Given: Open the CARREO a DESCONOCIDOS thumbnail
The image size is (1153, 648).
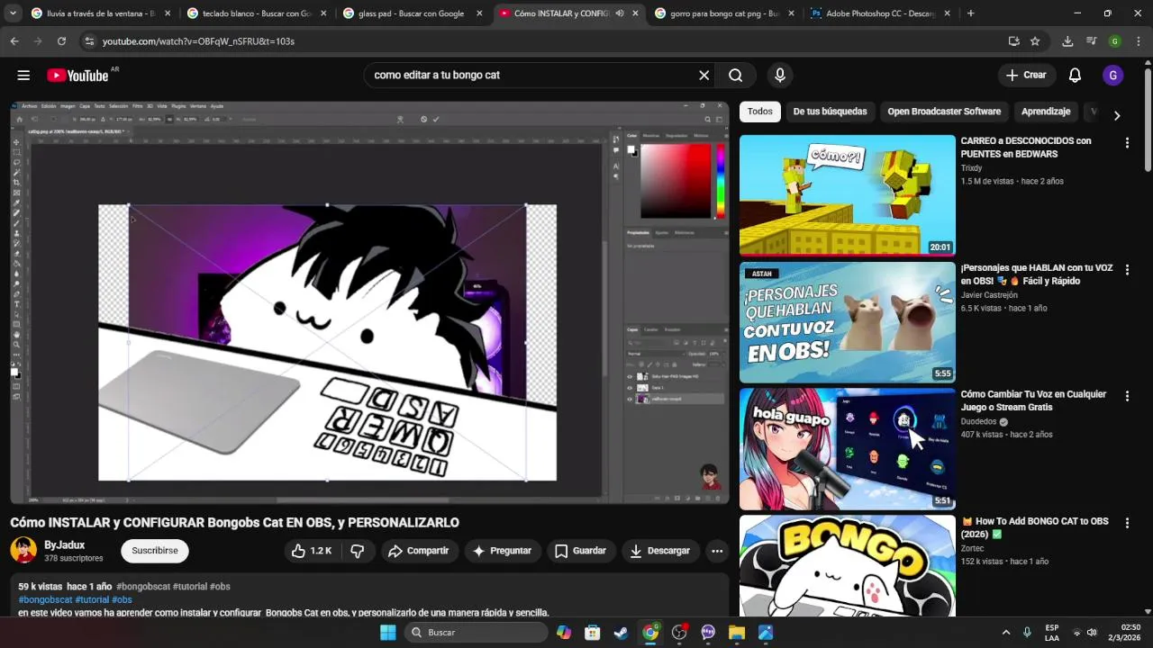Looking at the screenshot, I should pos(848,195).
